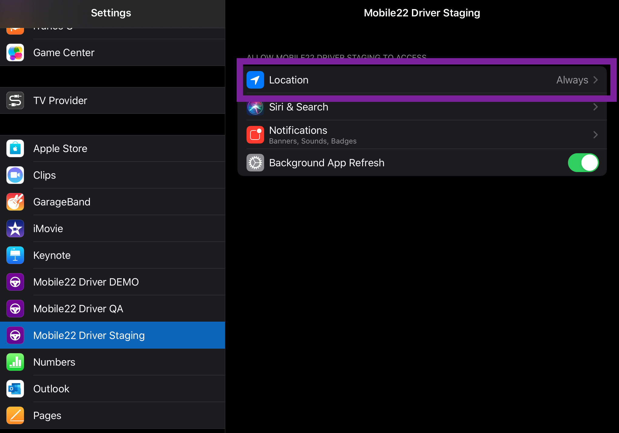Disable the Background App Refresh switch
Viewport: 619px width, 433px height.
point(583,163)
